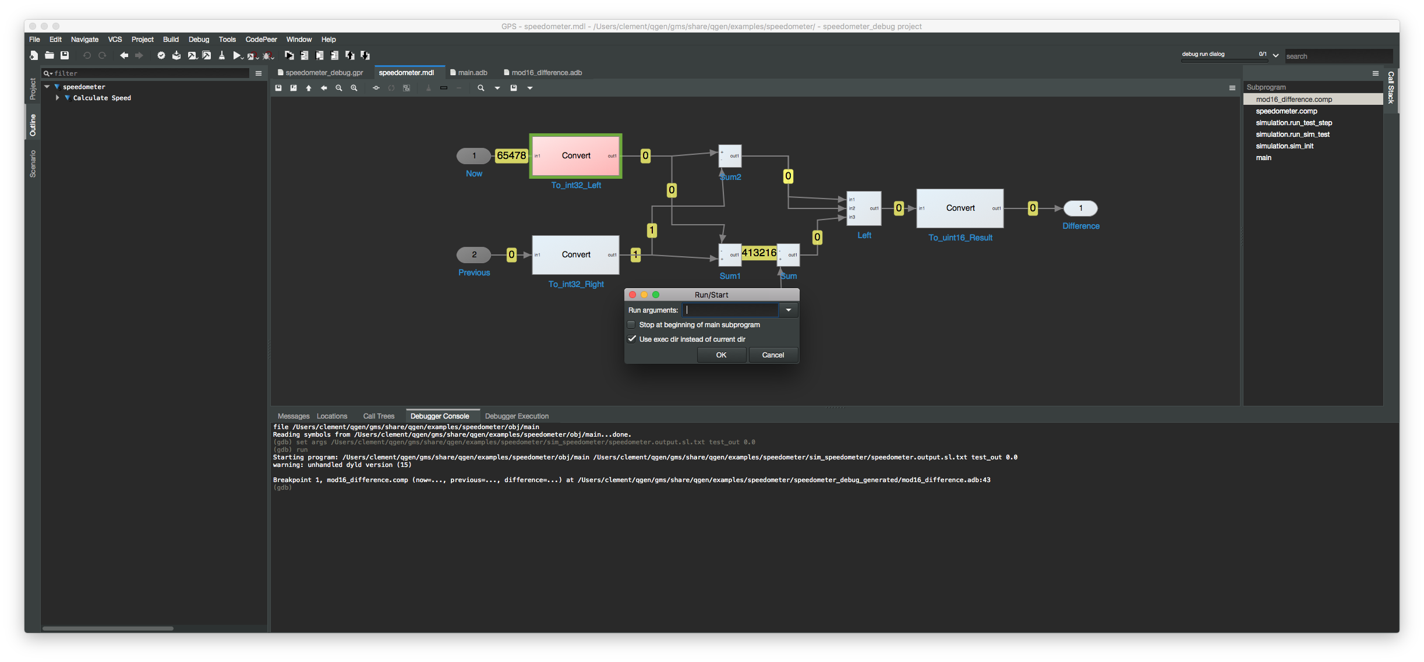Create a new file via toolbar icon
Viewport: 1424px width, 662px height.
coord(34,55)
